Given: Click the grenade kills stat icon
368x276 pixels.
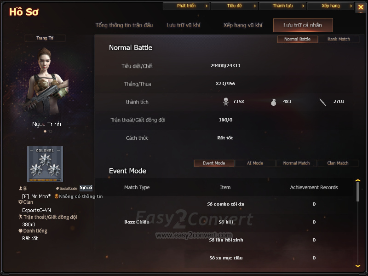Looking at the screenshot, I should click(273, 102).
